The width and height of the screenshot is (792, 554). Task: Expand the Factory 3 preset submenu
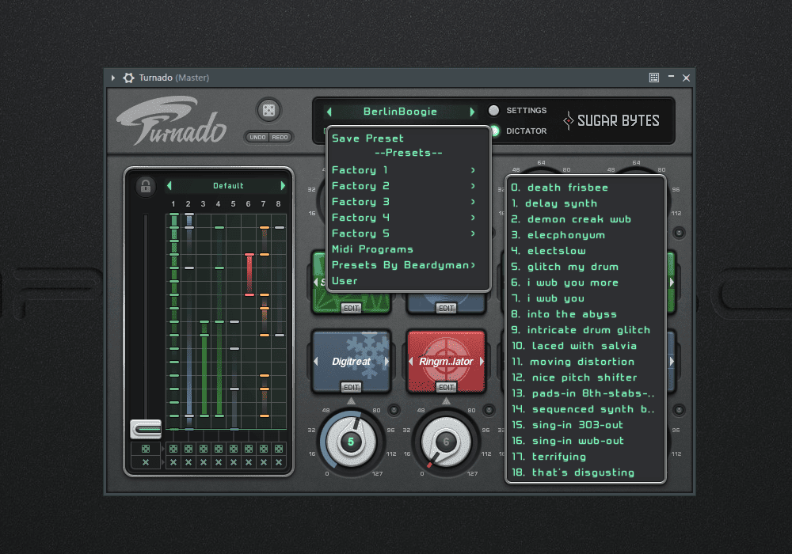404,202
